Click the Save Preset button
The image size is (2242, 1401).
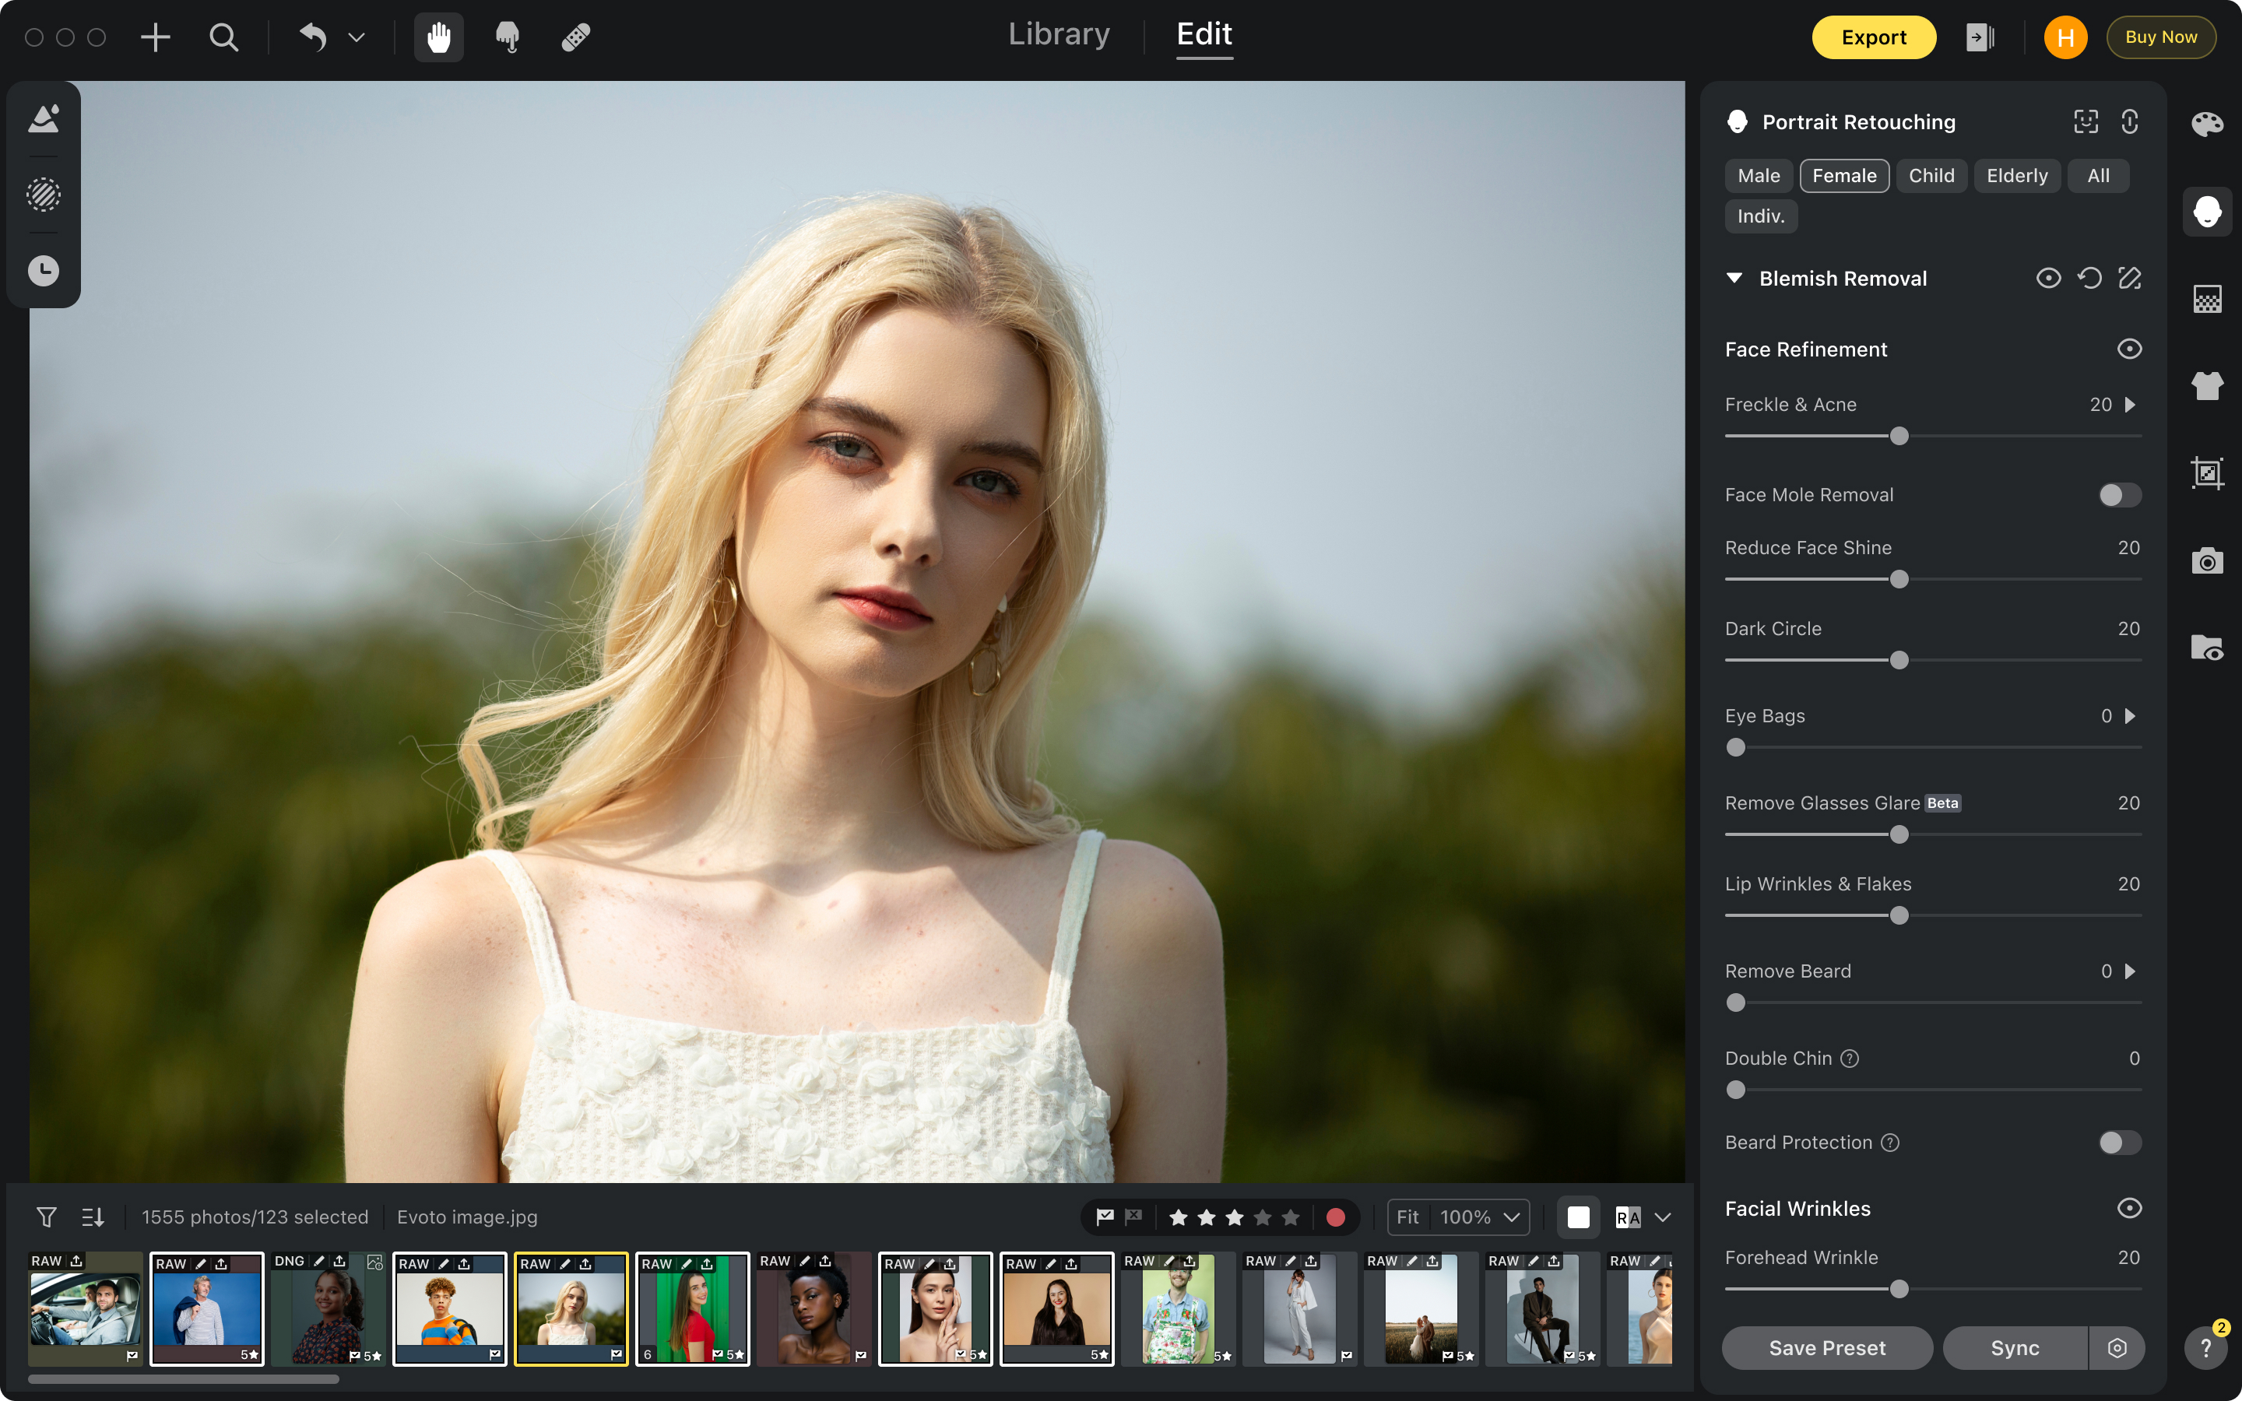[1826, 1347]
